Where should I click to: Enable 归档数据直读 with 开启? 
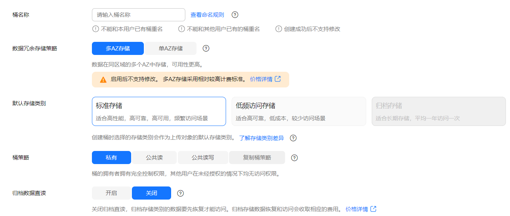tap(111, 193)
